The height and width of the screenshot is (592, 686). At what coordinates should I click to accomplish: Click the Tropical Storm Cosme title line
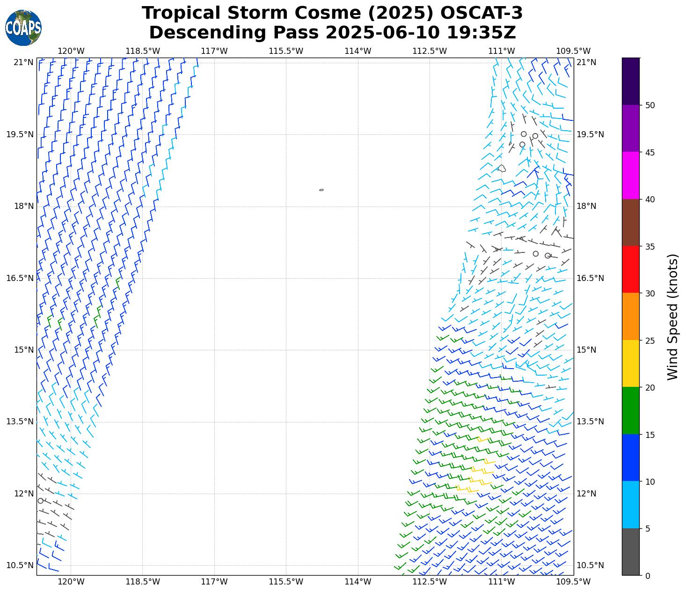[x=332, y=13]
